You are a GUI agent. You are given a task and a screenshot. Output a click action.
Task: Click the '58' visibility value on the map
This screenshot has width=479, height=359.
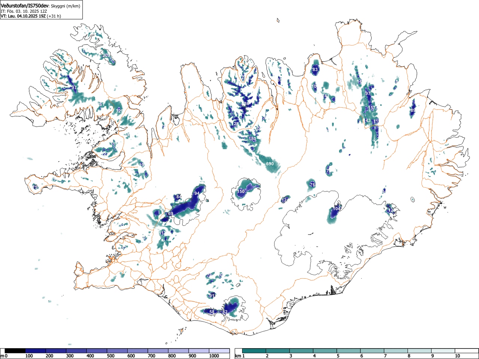click(212, 312)
